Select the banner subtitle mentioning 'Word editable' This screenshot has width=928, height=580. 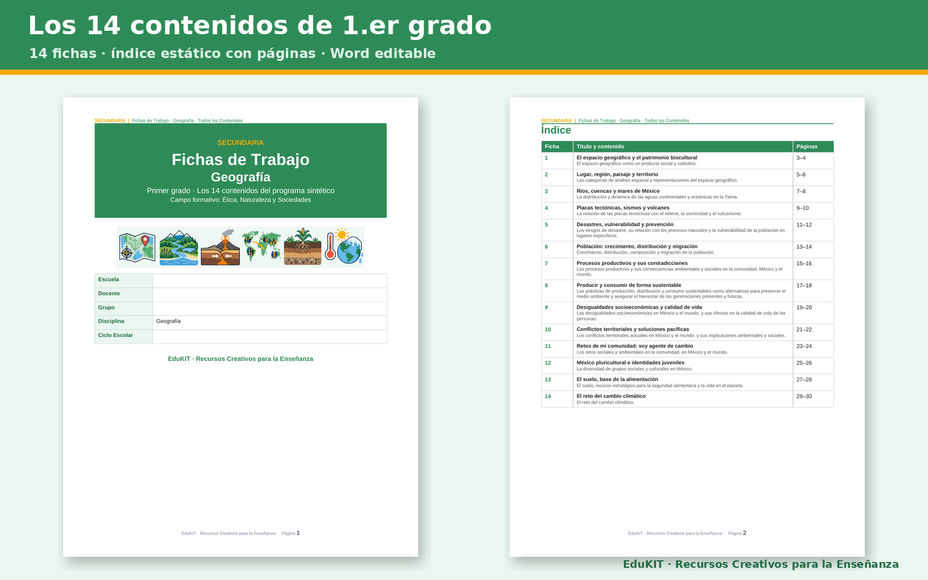coord(233,53)
